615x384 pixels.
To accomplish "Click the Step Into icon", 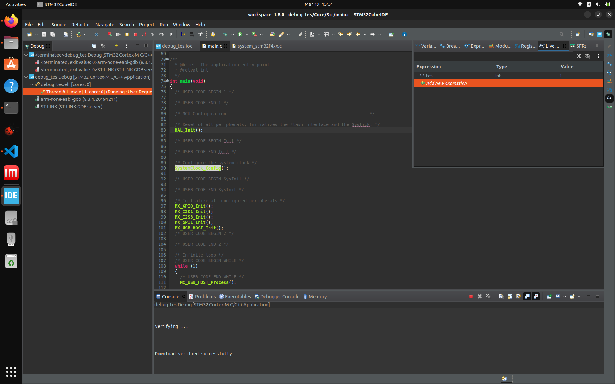I will click(153, 34).
